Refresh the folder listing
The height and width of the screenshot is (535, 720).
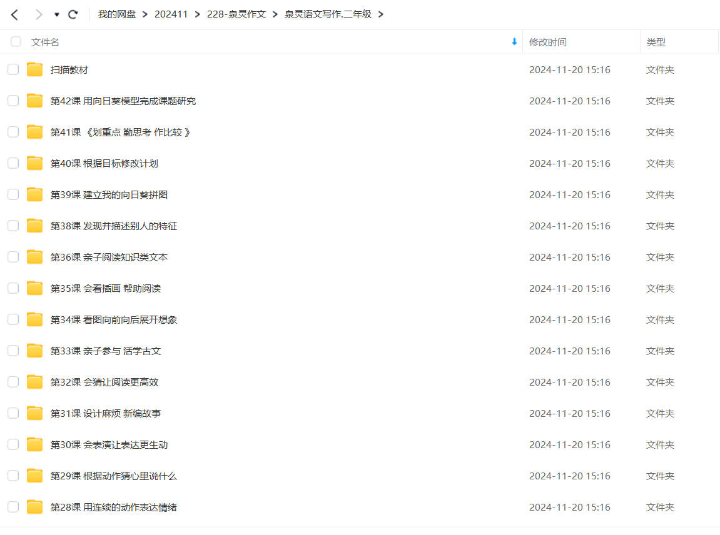point(73,14)
